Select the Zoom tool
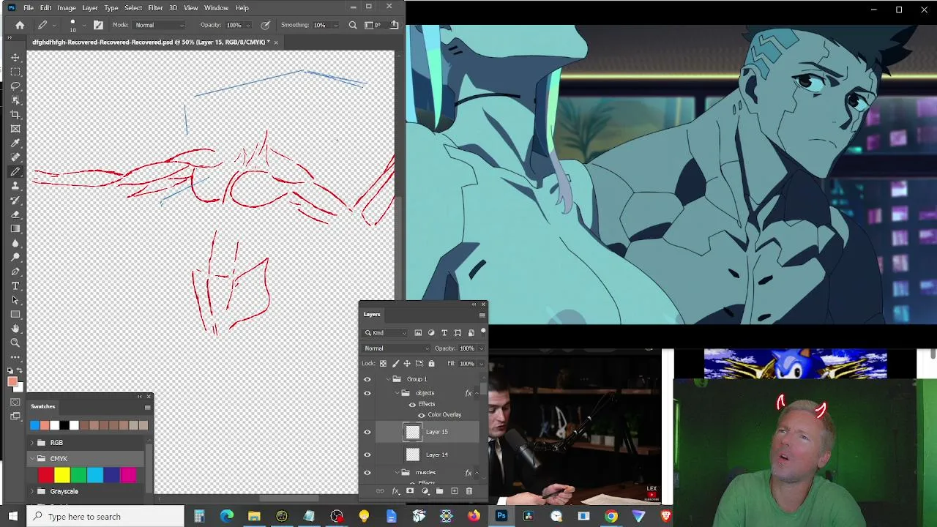Viewport: 937px width, 527px height. pos(15,343)
